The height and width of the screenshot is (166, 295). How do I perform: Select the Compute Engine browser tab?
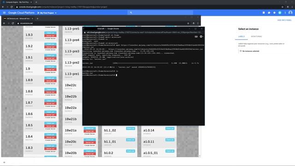17,2
